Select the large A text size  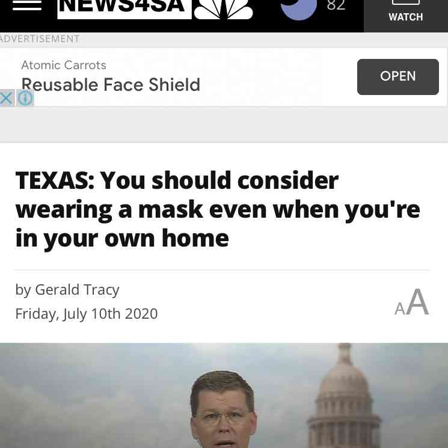[417, 302]
